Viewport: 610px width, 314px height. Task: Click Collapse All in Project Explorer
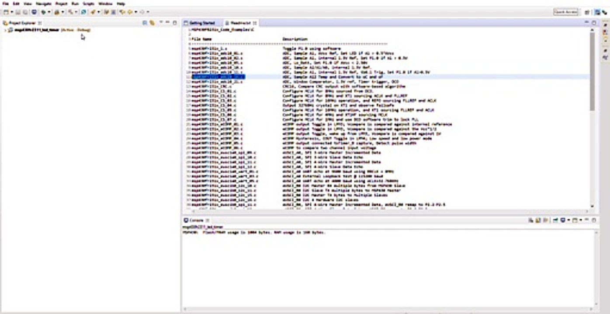tap(145, 23)
